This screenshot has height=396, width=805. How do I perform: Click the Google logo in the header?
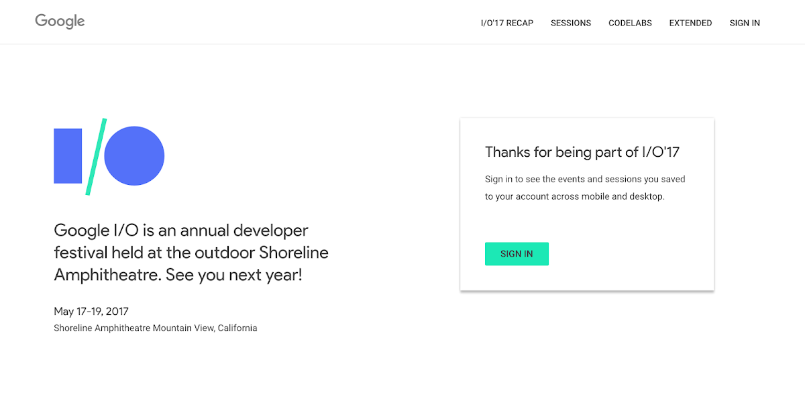pyautogui.click(x=60, y=21)
